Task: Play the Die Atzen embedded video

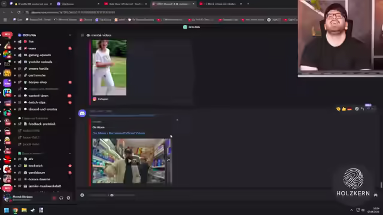Action: tap(130, 161)
